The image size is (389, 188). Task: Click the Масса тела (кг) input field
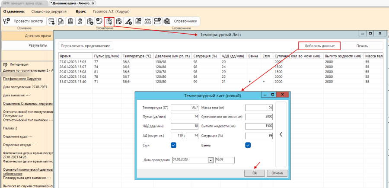pyautogui.click(x=259, y=108)
